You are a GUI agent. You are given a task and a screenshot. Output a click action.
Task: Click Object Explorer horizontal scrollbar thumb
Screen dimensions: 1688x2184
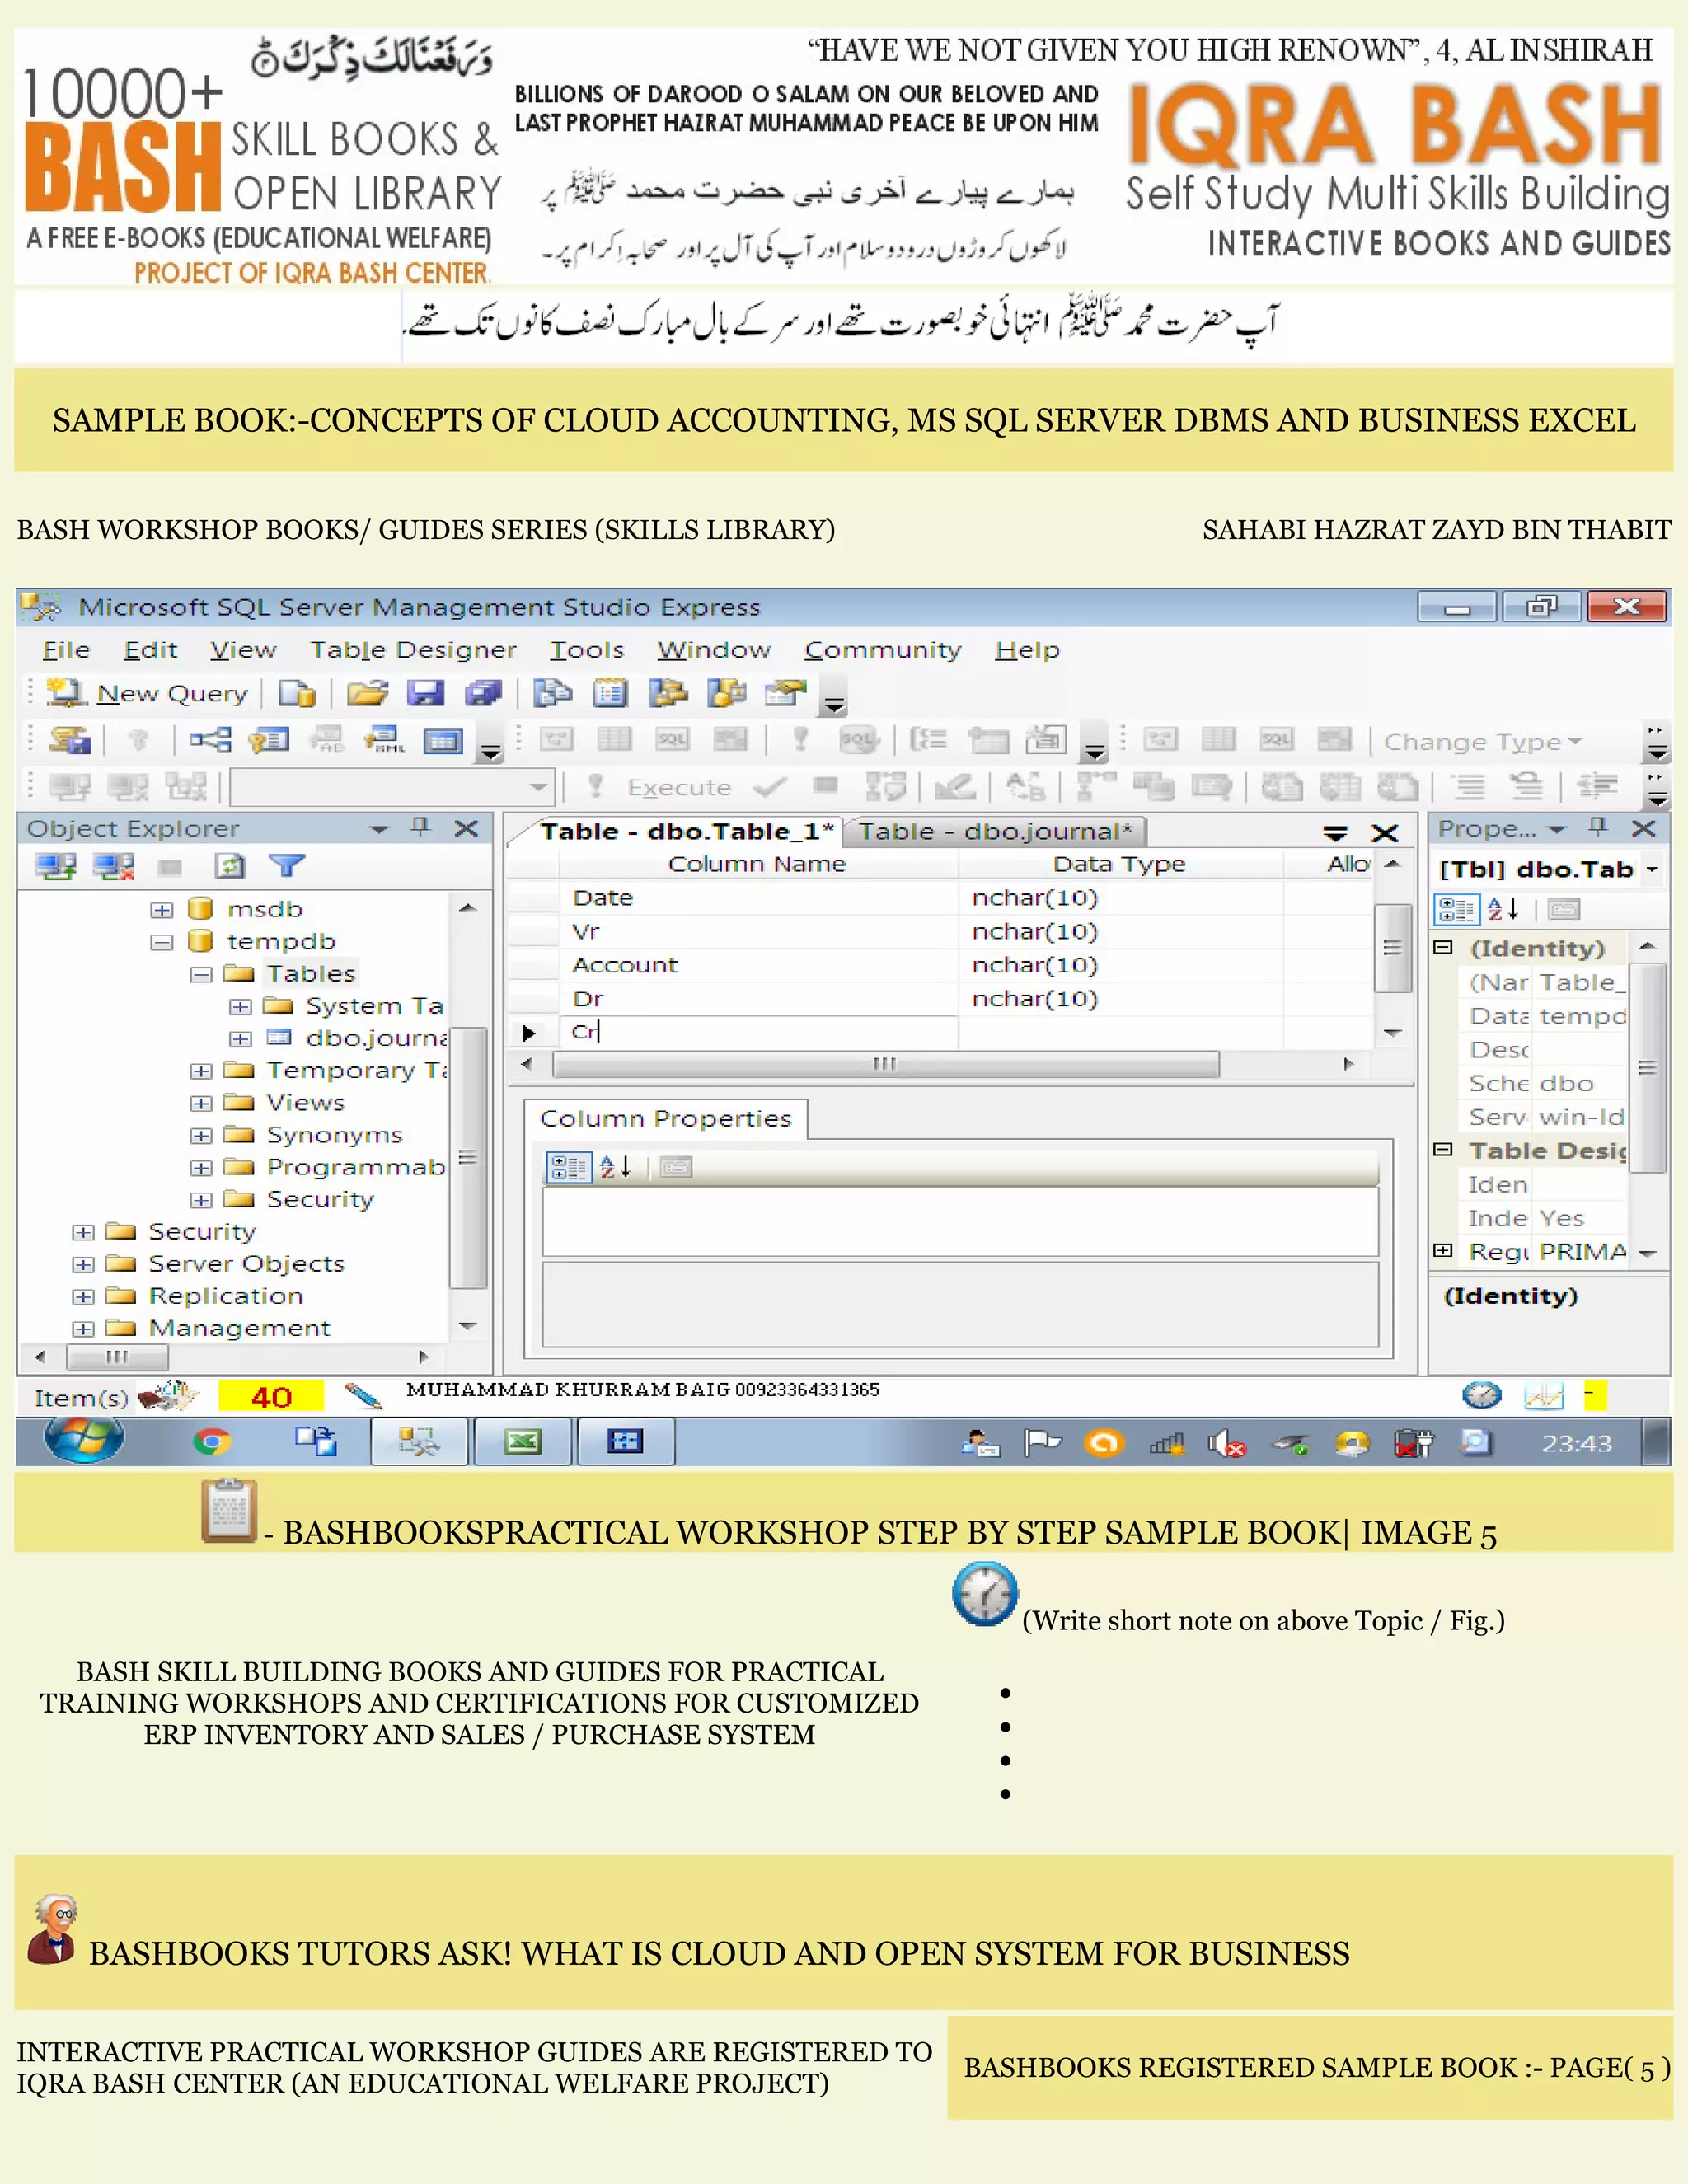tap(117, 1357)
